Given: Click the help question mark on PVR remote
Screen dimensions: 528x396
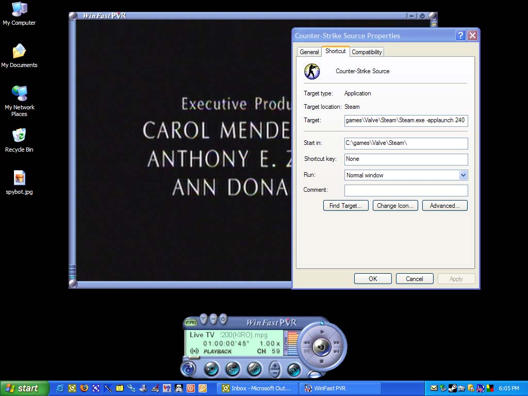Looking at the screenshot, I should click(x=203, y=319).
